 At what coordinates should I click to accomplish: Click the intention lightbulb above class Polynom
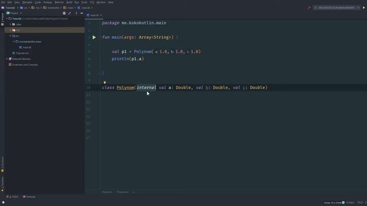(104, 82)
